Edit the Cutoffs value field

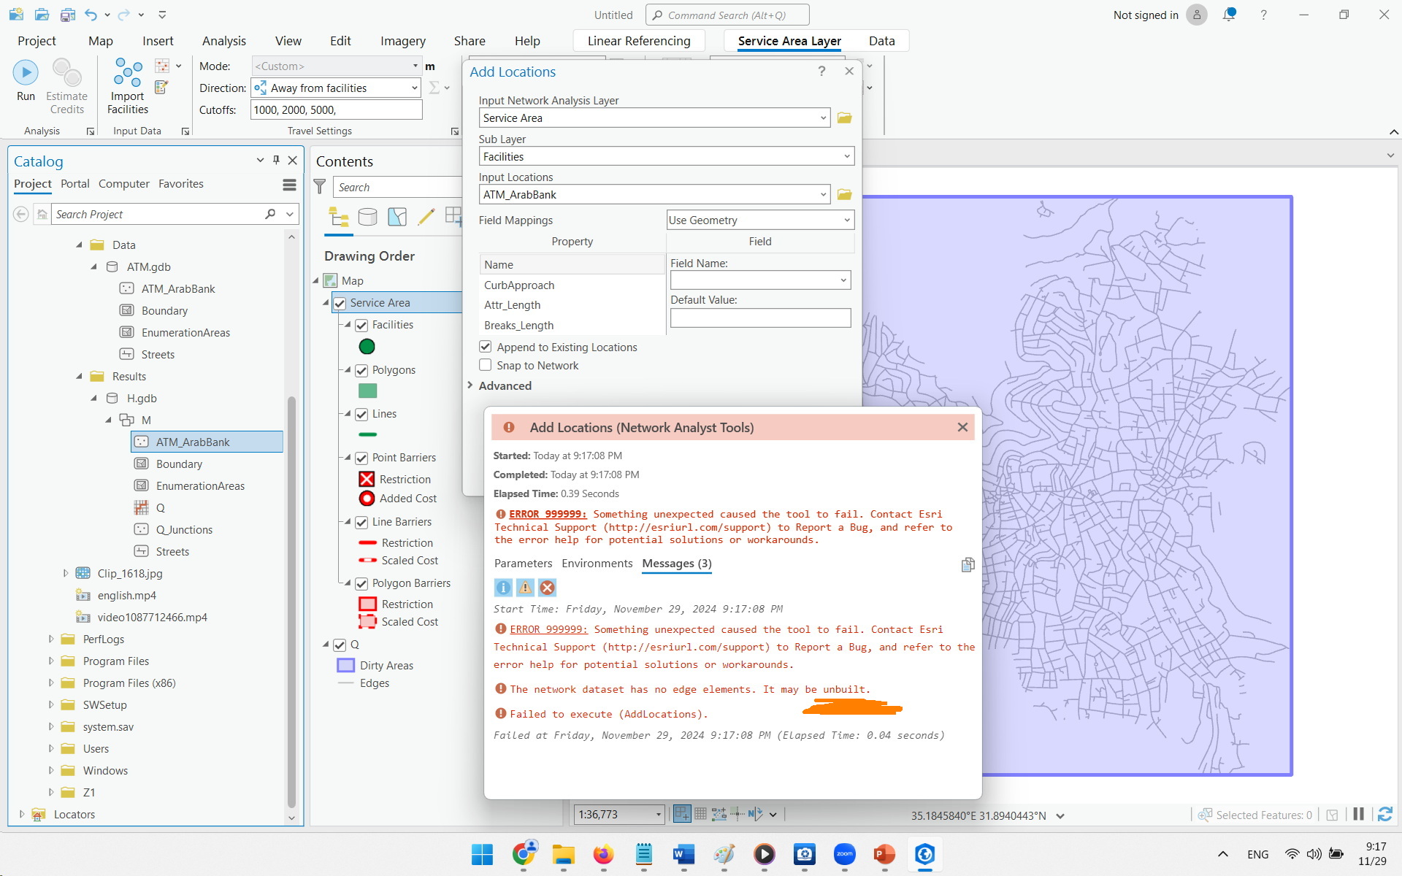[x=335, y=109]
